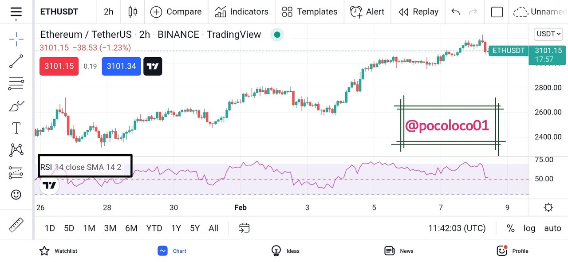This screenshot has height=262, width=568.
Task: Switch to the Chart tab
Action: pyautogui.click(x=172, y=251)
